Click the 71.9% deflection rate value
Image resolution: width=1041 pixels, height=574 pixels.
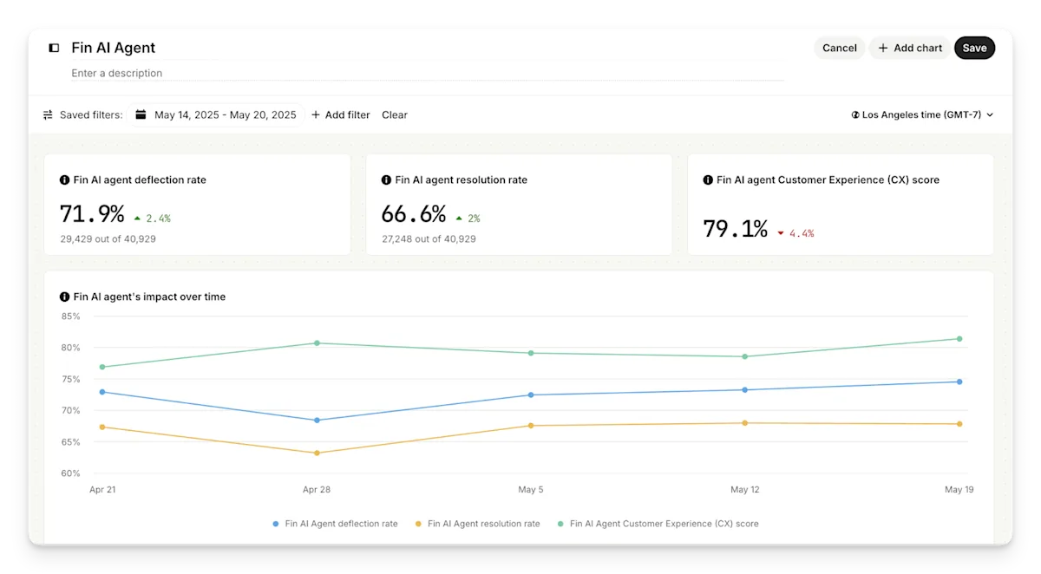pyautogui.click(x=92, y=213)
